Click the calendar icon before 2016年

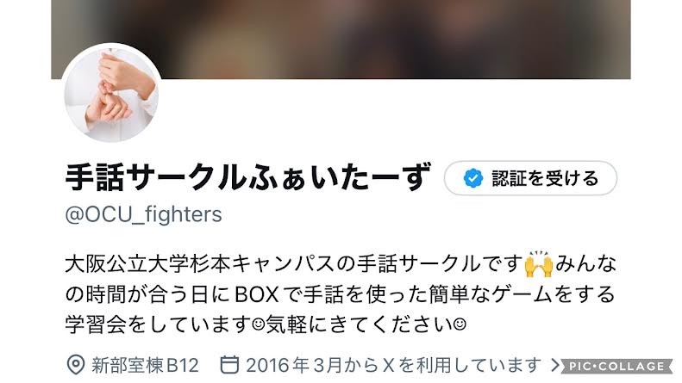coord(229,365)
